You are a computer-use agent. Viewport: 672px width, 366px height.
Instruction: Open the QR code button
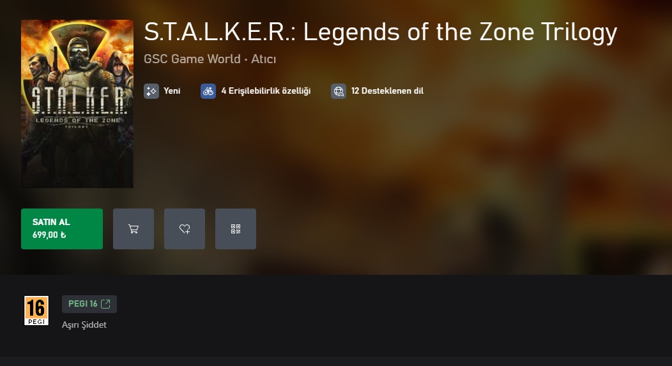click(236, 229)
